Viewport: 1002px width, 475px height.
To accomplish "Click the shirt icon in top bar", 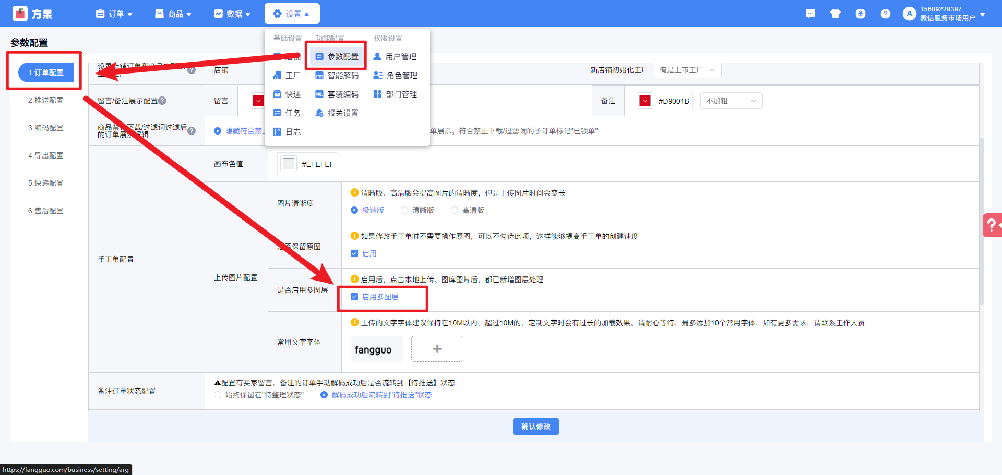I will [835, 14].
